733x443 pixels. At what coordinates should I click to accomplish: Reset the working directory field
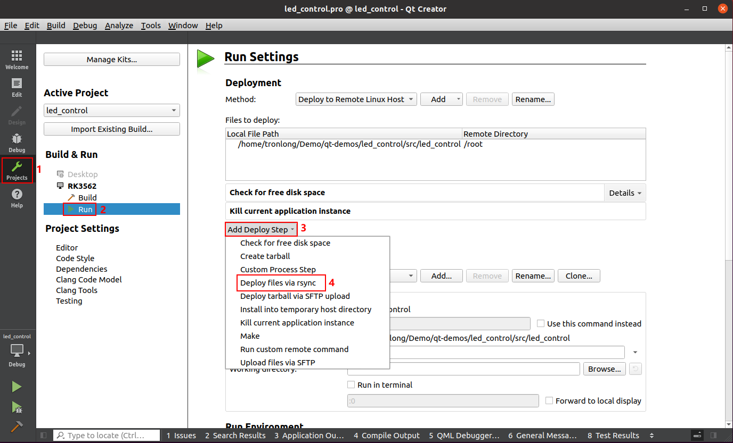tap(634, 369)
